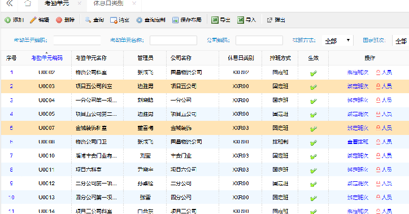Open 绑定班次 link for row U0013
This screenshot has height=214, width=409.
point(358,197)
